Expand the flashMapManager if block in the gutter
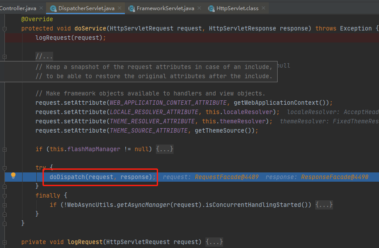Viewport: 379px width, 248px height. [x=4, y=149]
